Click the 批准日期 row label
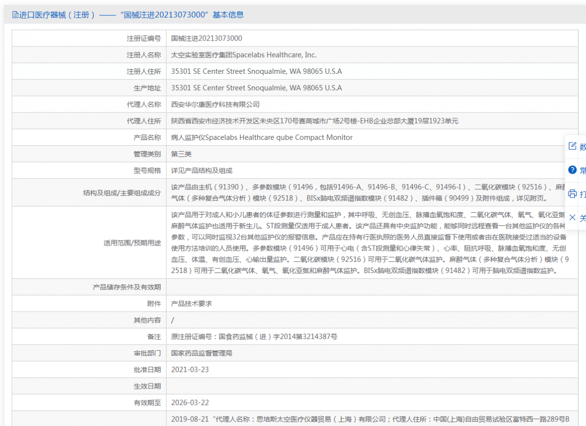 147,370
